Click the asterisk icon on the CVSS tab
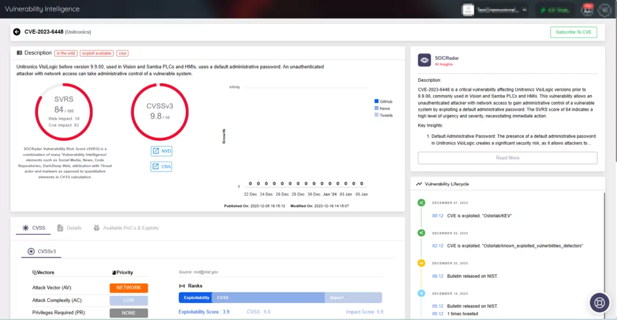Viewport: 617px width, 320px height. pyautogui.click(x=25, y=228)
